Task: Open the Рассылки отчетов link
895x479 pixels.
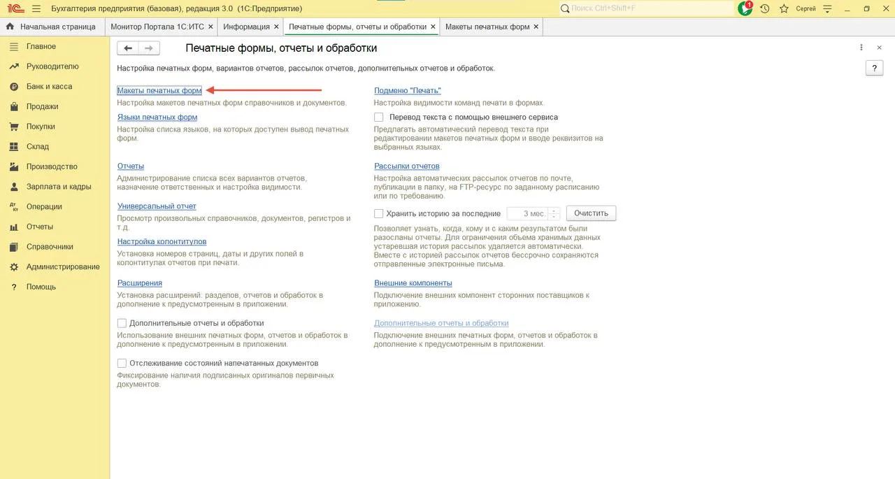Action: [407, 166]
